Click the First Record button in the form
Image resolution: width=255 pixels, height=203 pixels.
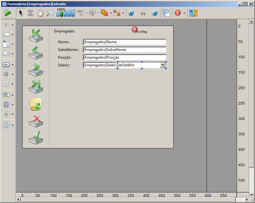click(x=36, y=35)
